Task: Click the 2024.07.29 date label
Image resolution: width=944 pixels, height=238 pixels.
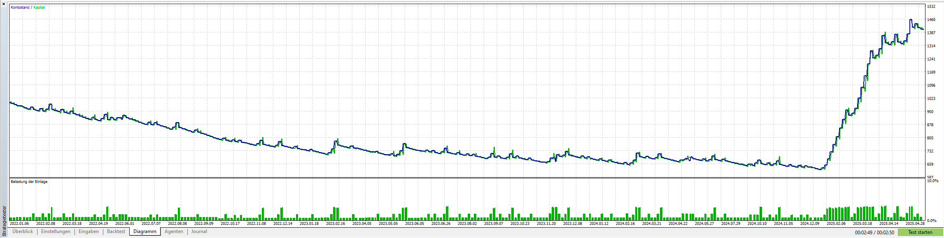Action: pyautogui.click(x=731, y=224)
